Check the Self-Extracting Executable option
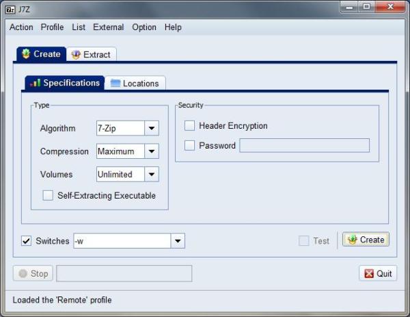 48,195
